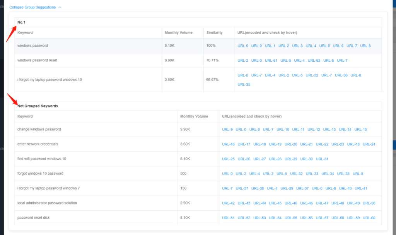Select keyword 'i forgot my laptop password windows 10'
Image resolution: width=396 pixels, height=235 pixels.
point(49,79)
